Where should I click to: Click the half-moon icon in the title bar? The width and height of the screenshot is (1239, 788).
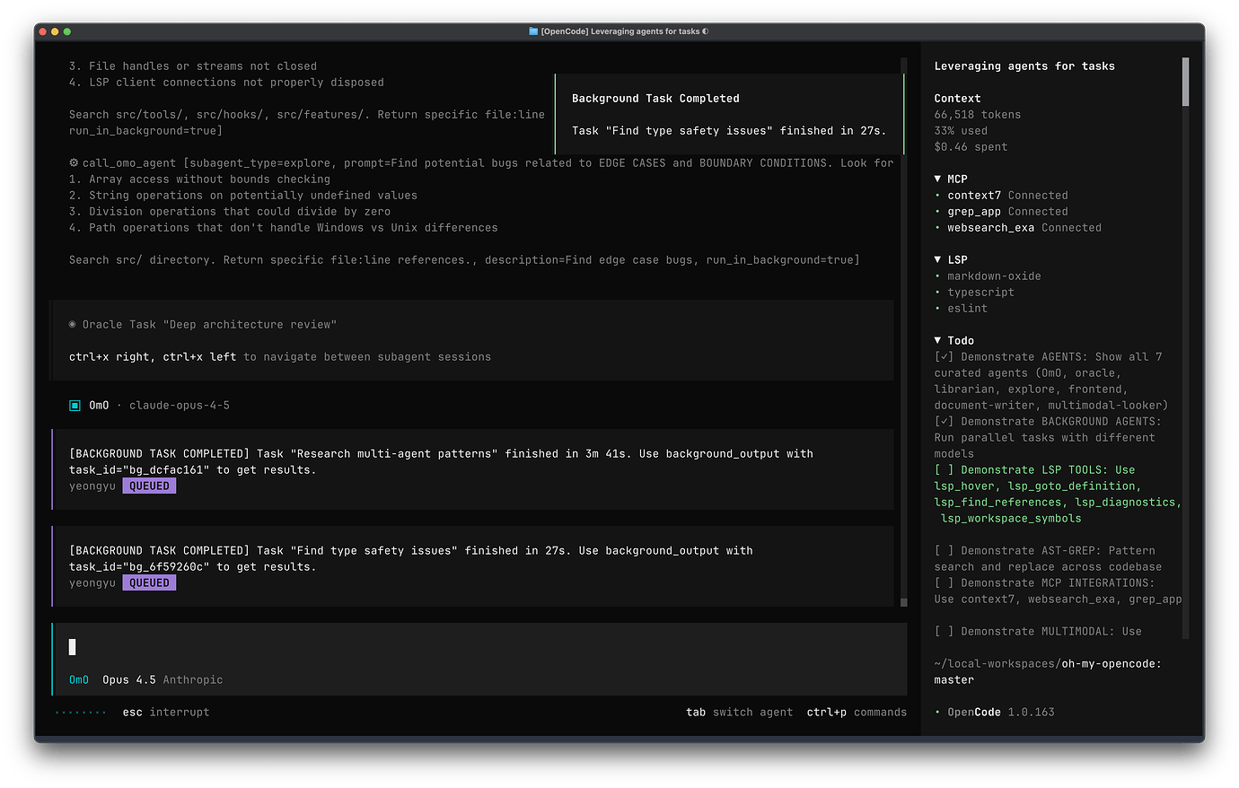pos(706,31)
